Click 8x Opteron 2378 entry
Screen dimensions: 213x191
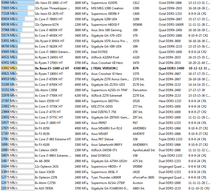click(46, 177)
